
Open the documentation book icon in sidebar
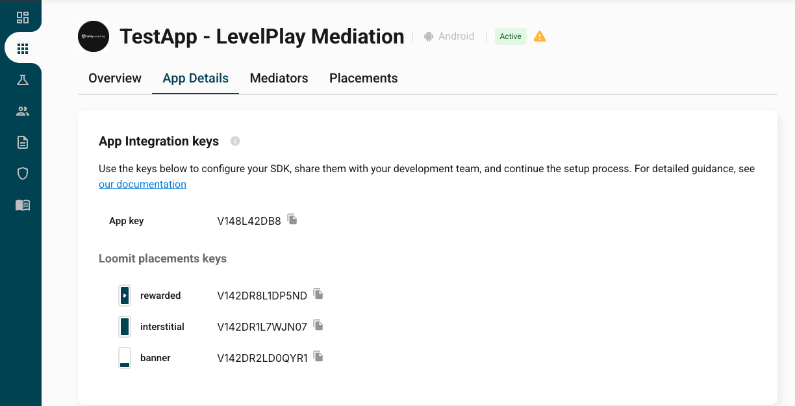click(x=23, y=205)
